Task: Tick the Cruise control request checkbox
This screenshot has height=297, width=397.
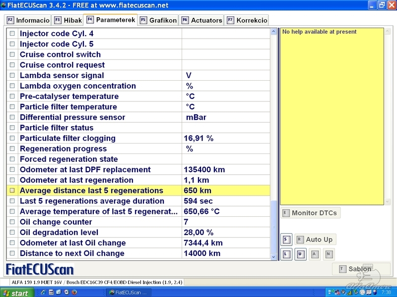Action: point(12,65)
